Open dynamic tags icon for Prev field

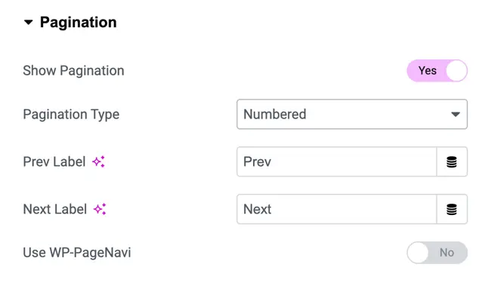click(452, 161)
